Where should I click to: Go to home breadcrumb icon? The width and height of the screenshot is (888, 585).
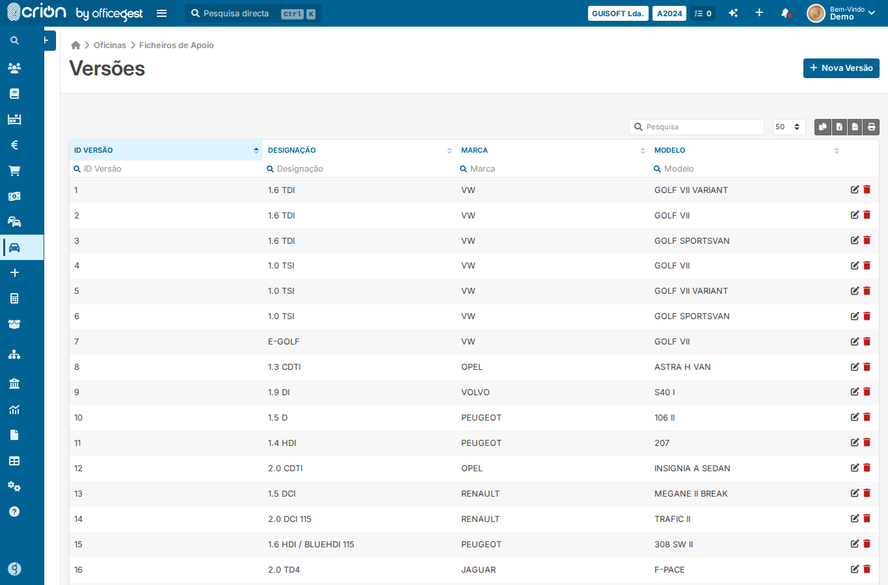pyautogui.click(x=75, y=45)
